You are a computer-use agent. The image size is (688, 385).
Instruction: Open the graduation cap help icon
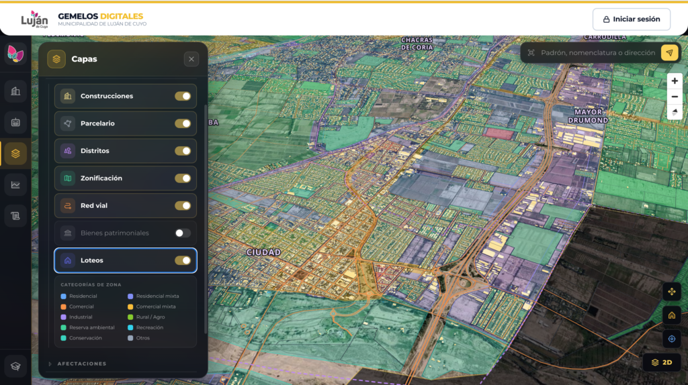click(15, 366)
